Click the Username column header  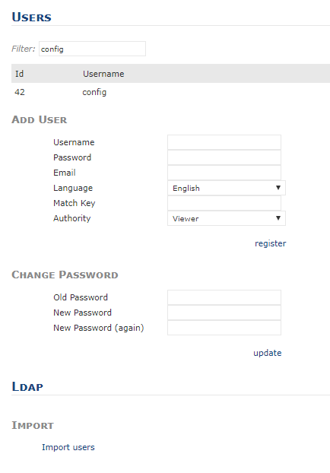coord(103,74)
